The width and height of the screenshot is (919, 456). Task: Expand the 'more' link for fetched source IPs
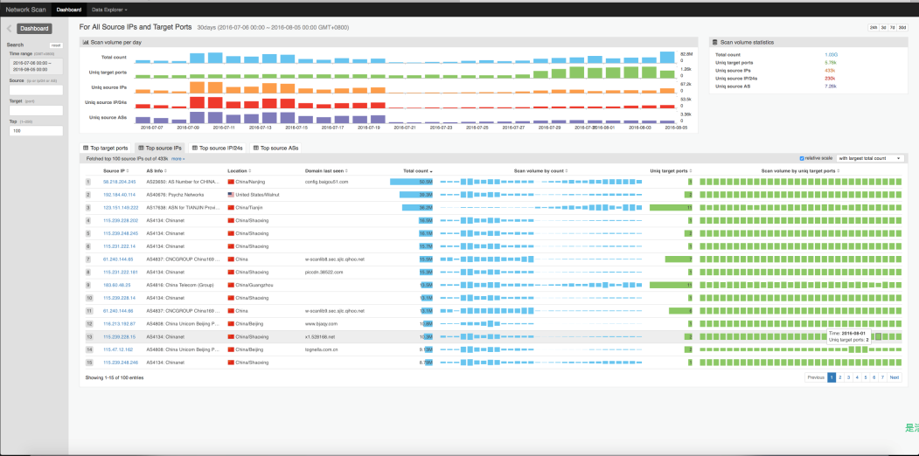[x=178, y=159]
